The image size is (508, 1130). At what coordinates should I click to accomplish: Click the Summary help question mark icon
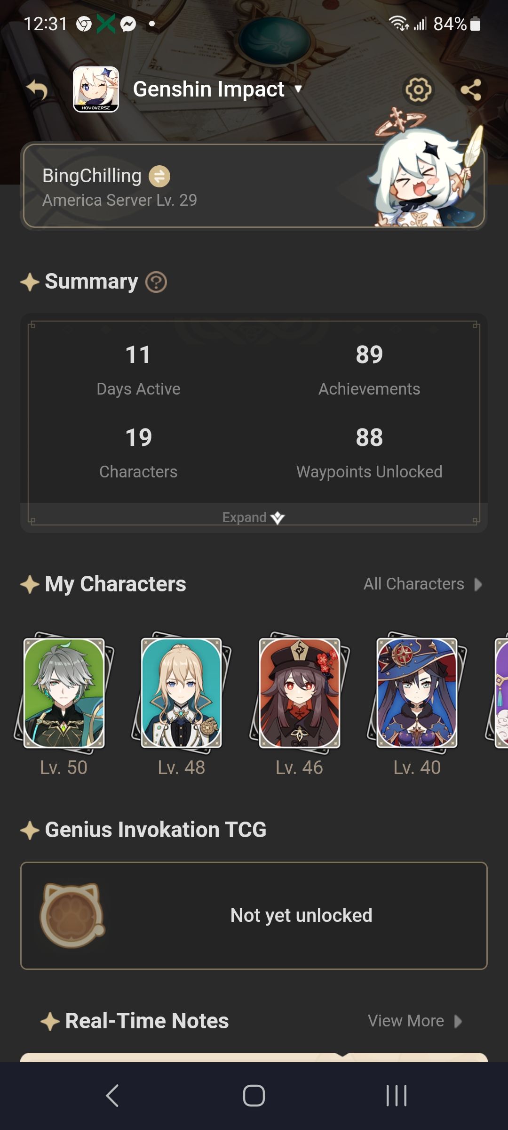[156, 282]
